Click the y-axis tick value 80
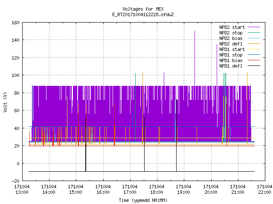Screen dimensions: 273x204 [17, 93]
